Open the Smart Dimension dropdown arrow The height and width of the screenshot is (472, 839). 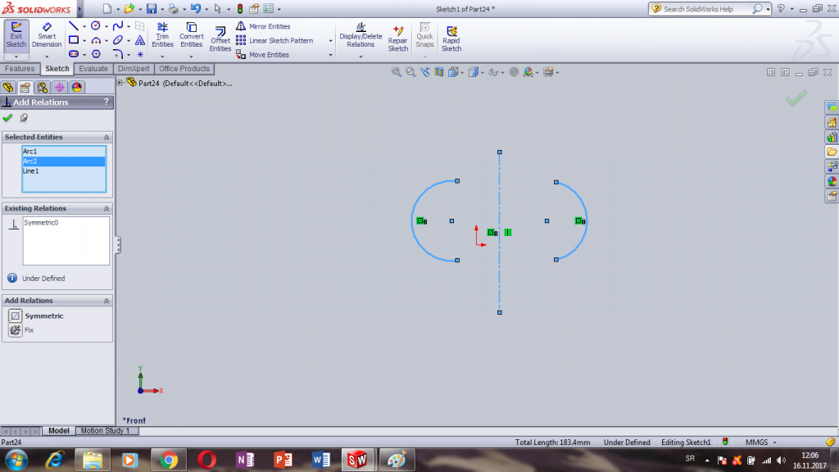pos(47,57)
